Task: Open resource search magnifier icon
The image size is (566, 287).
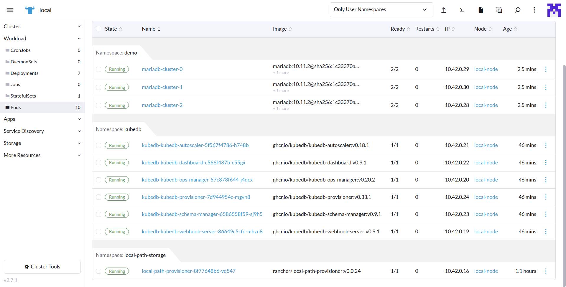Action: (517, 10)
